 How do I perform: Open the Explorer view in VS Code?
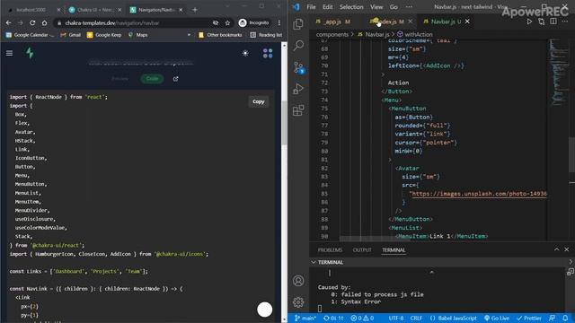[298, 24]
